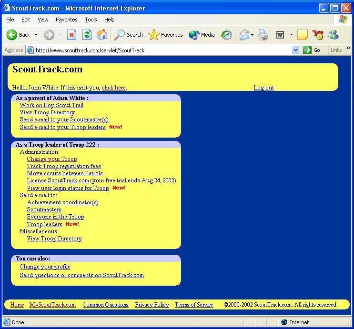Click the Internet zone globe in status bar
The height and width of the screenshot is (329, 354).
(284, 322)
